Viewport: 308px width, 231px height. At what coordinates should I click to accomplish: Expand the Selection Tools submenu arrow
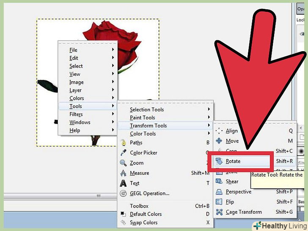209,109
